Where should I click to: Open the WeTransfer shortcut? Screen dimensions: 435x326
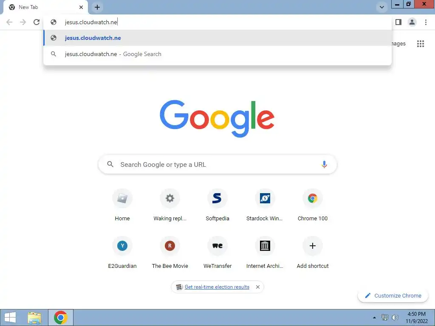(x=217, y=253)
